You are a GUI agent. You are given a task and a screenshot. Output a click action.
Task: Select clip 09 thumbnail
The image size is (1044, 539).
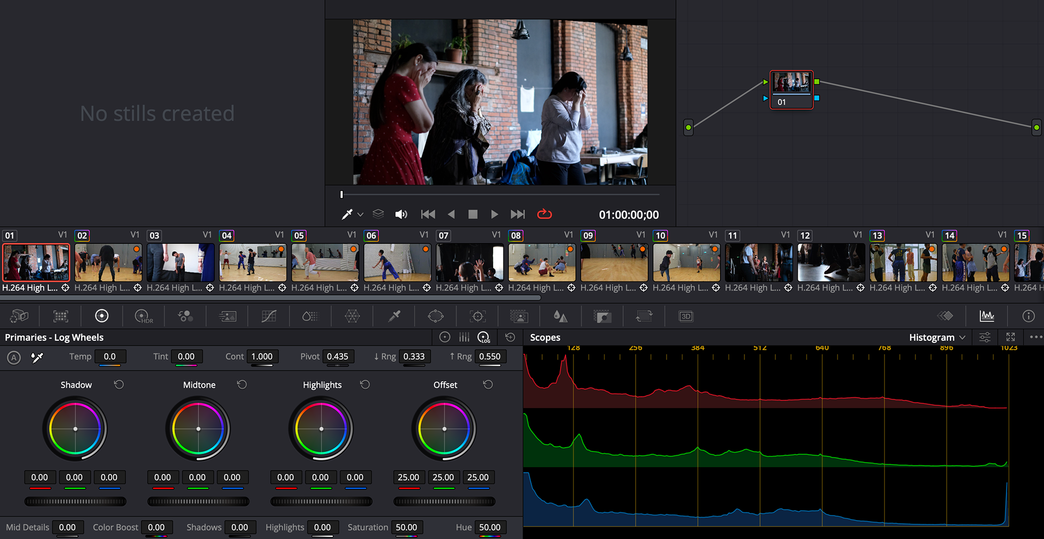[x=614, y=262]
